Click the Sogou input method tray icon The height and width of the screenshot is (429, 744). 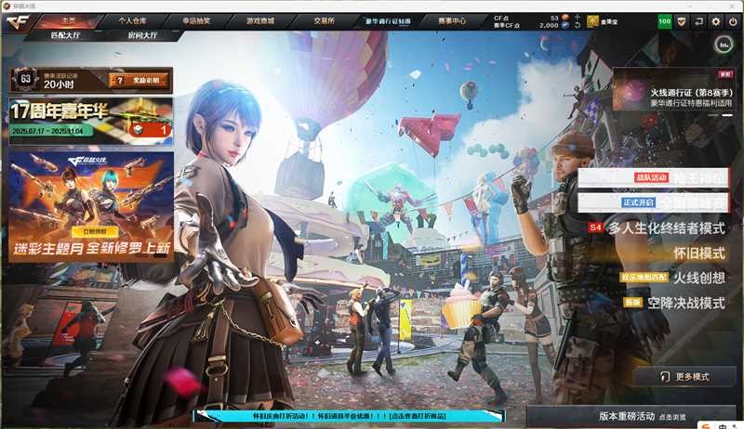pos(707,426)
